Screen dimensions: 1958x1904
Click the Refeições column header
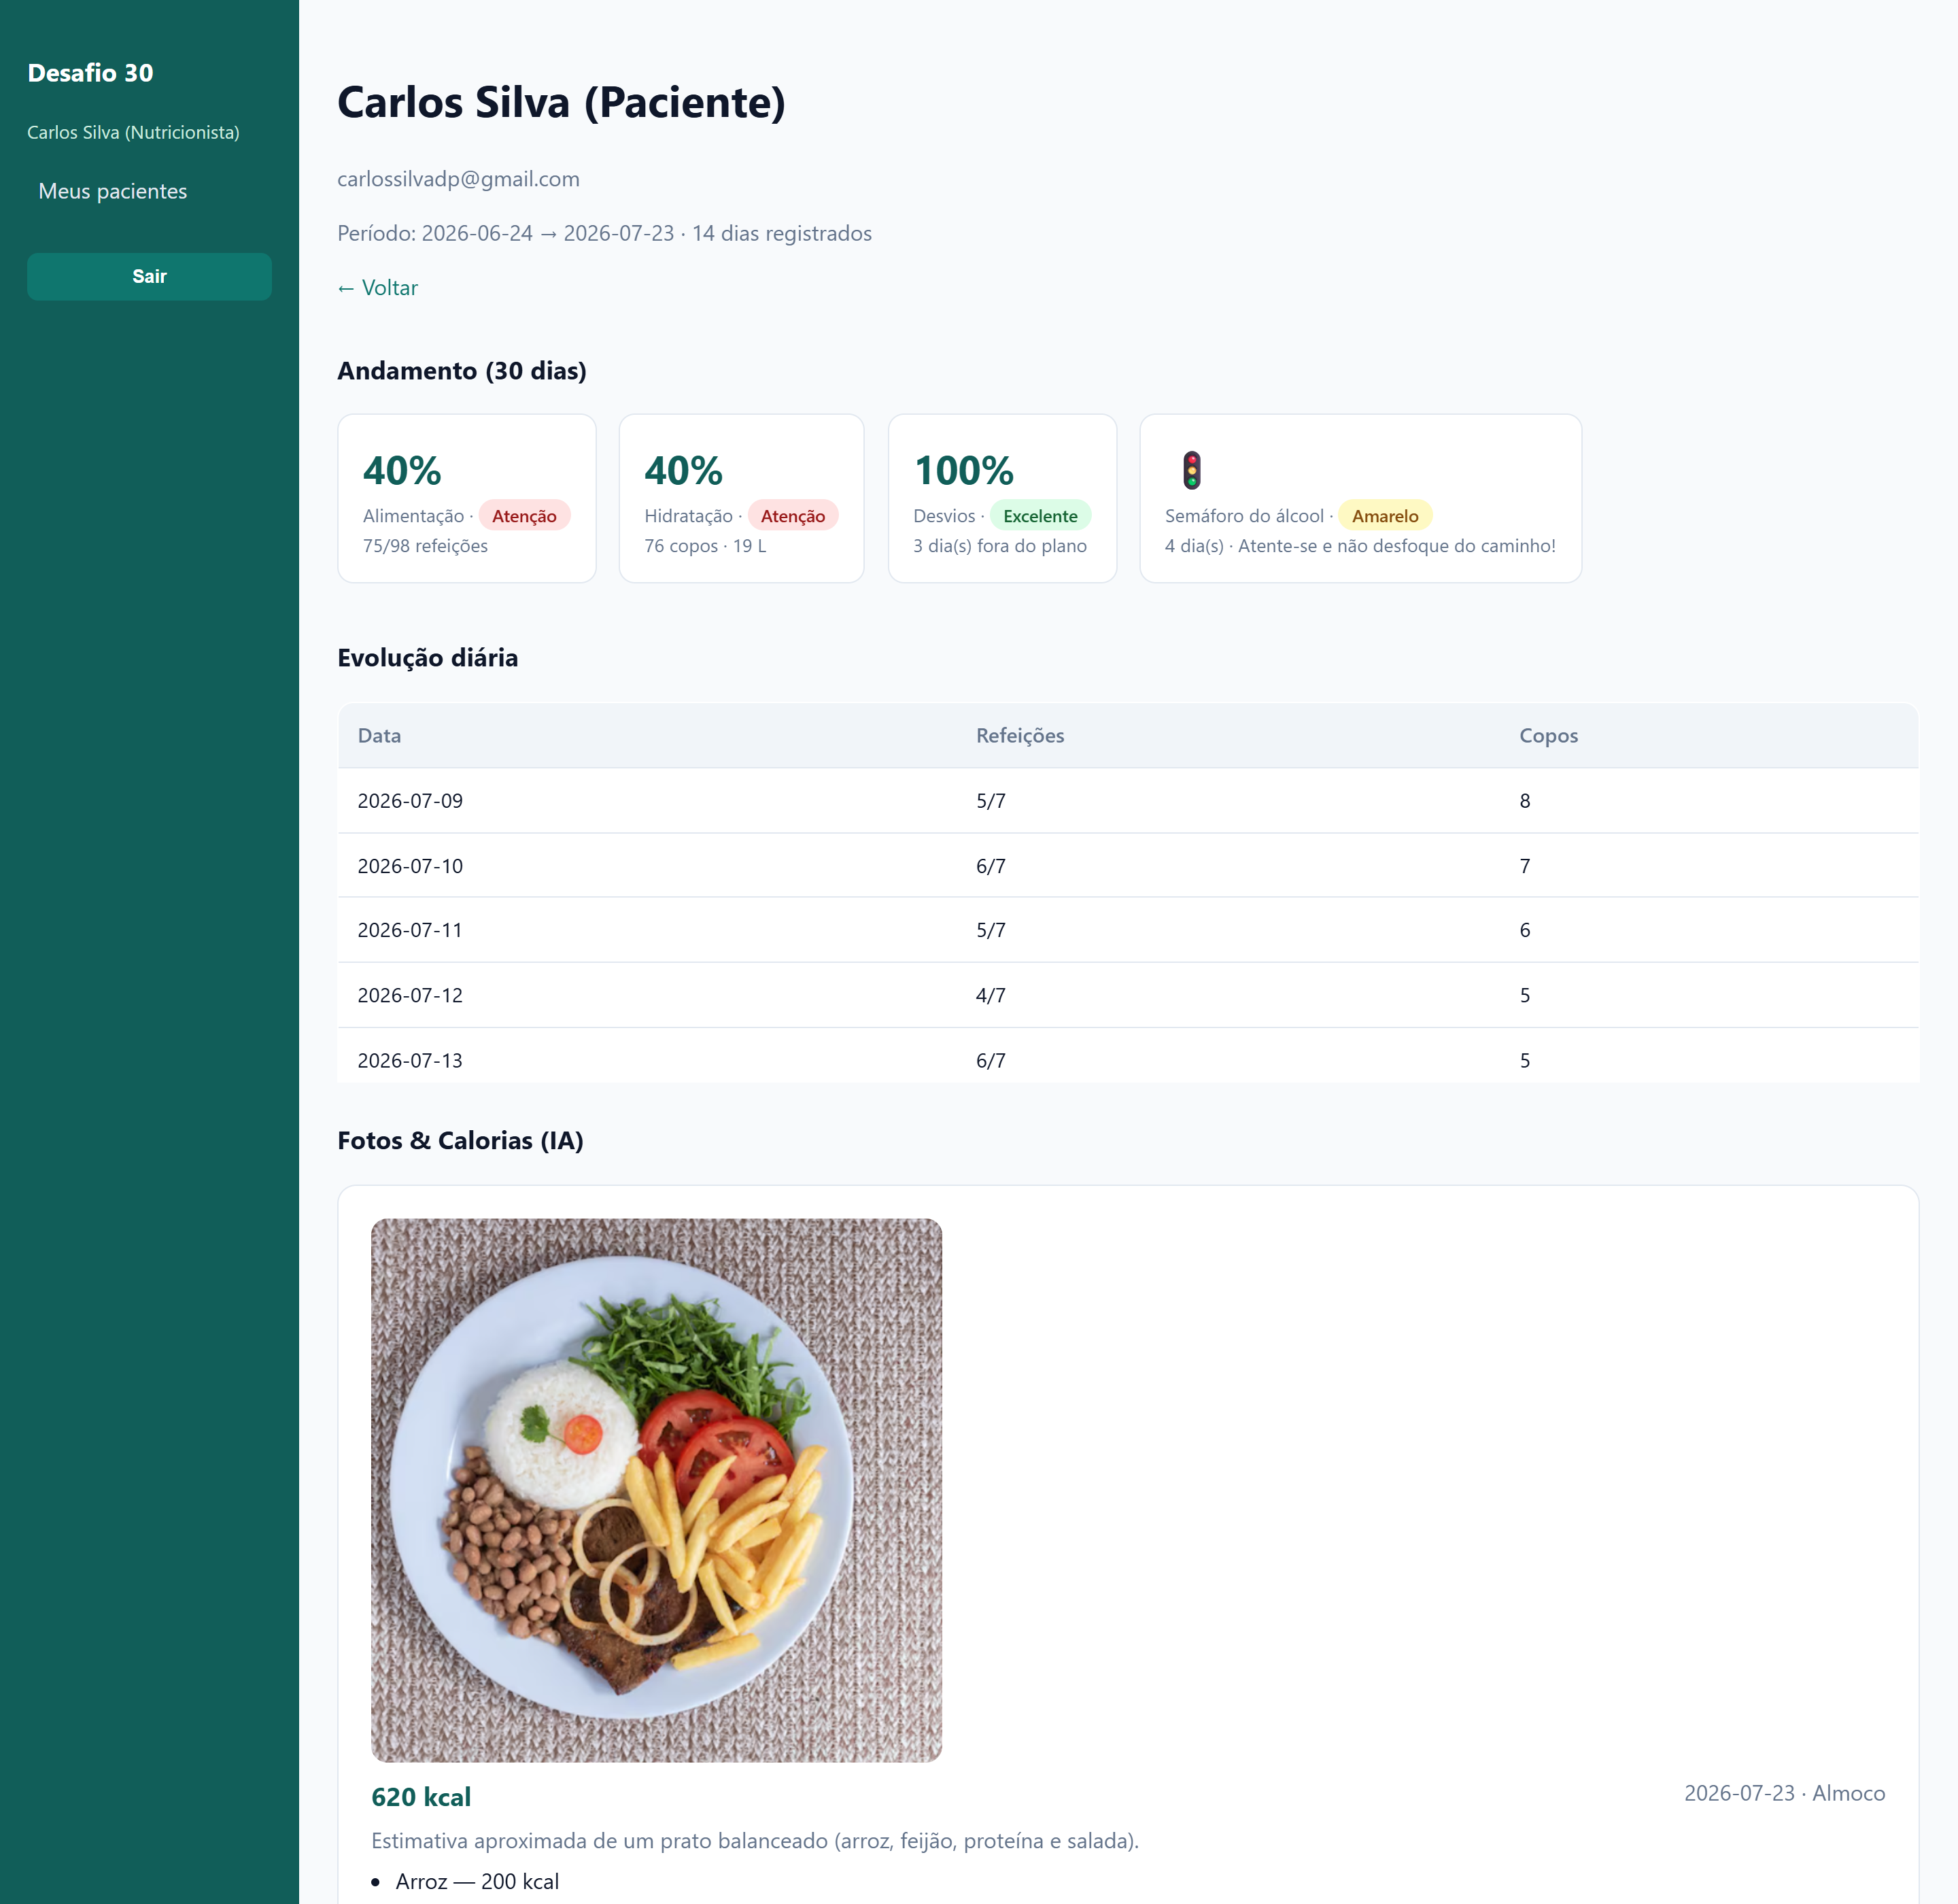(x=1020, y=735)
